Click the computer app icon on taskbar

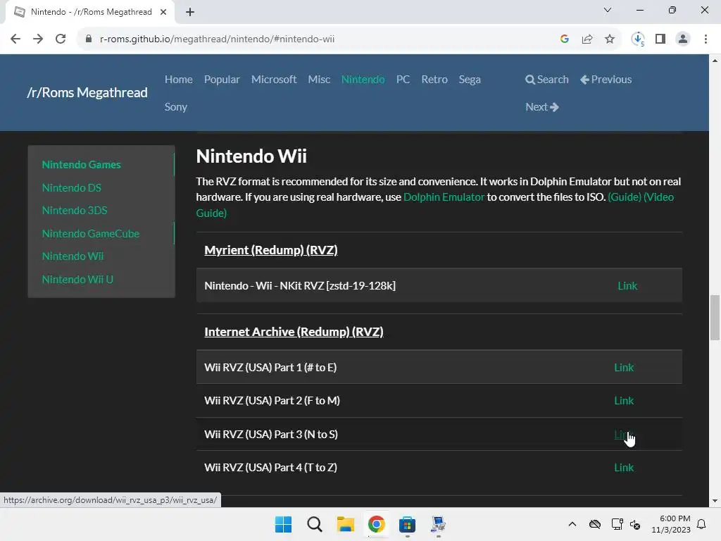tap(438, 524)
